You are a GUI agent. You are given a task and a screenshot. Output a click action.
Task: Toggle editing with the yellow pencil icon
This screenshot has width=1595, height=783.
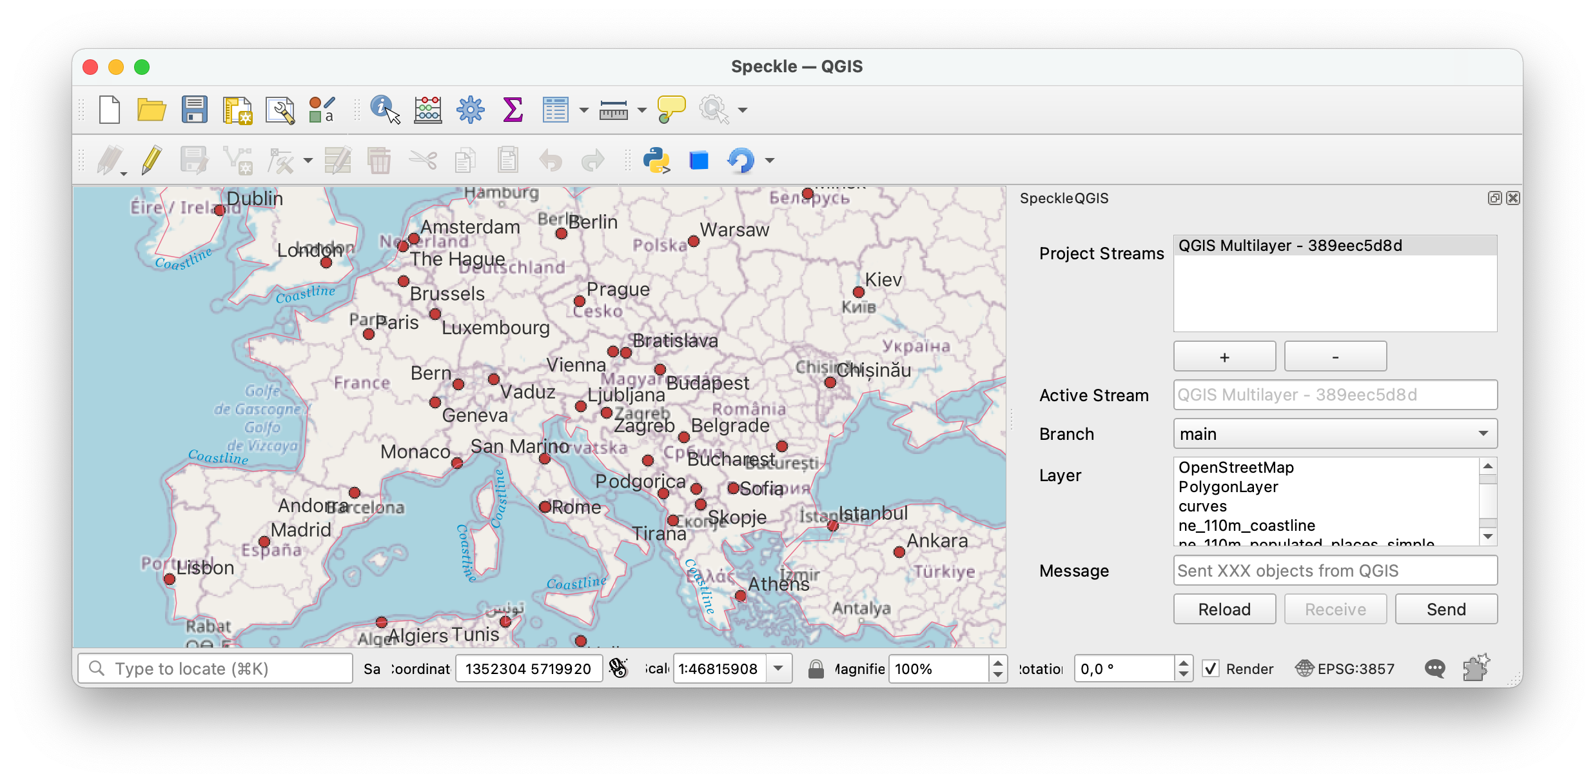(x=152, y=160)
